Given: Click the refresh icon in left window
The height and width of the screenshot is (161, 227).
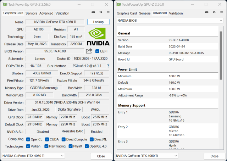Looking at the screenshot, I should (x=100, y=13).
